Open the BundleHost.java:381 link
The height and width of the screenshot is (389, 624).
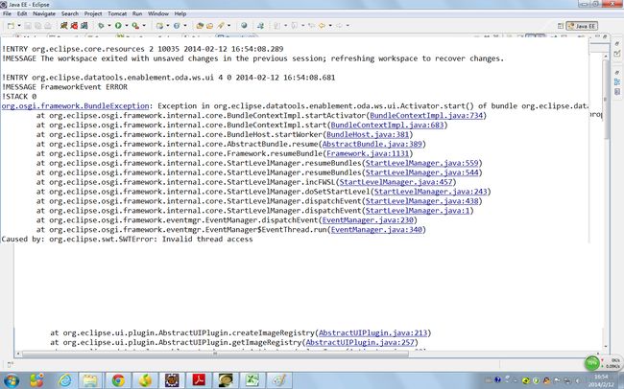pos(368,135)
